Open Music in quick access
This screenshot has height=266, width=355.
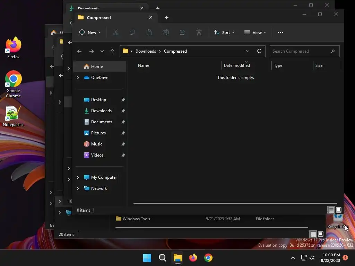96,144
